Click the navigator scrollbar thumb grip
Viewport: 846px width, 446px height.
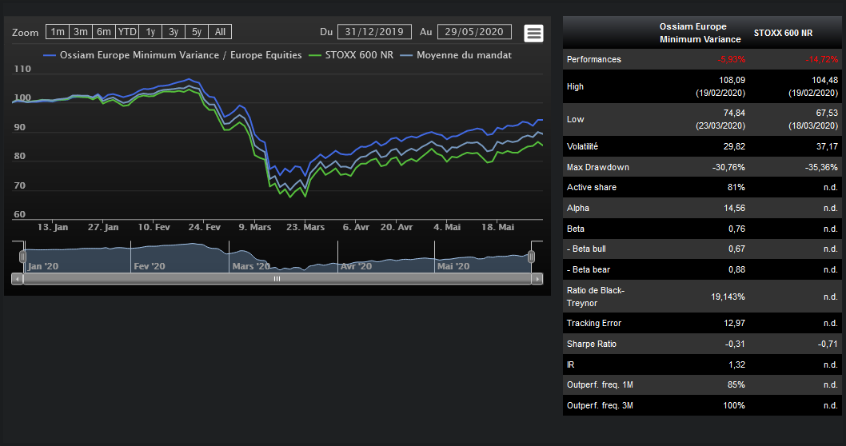[277, 279]
